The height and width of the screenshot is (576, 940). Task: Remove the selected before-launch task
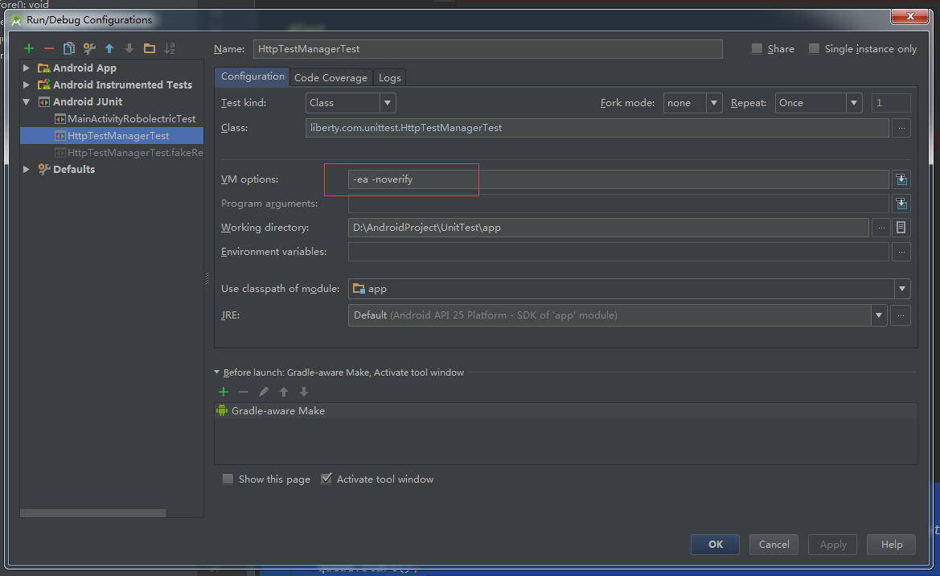244,392
